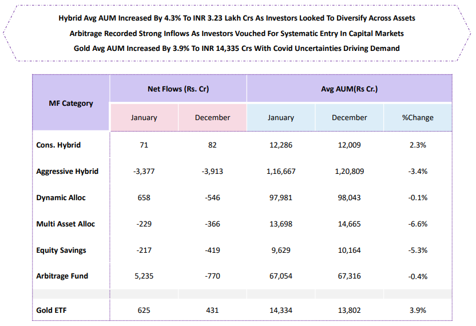Click the 5,235 Arbitrage Fund net flow
This screenshot has width=476, height=326.
click(x=144, y=276)
